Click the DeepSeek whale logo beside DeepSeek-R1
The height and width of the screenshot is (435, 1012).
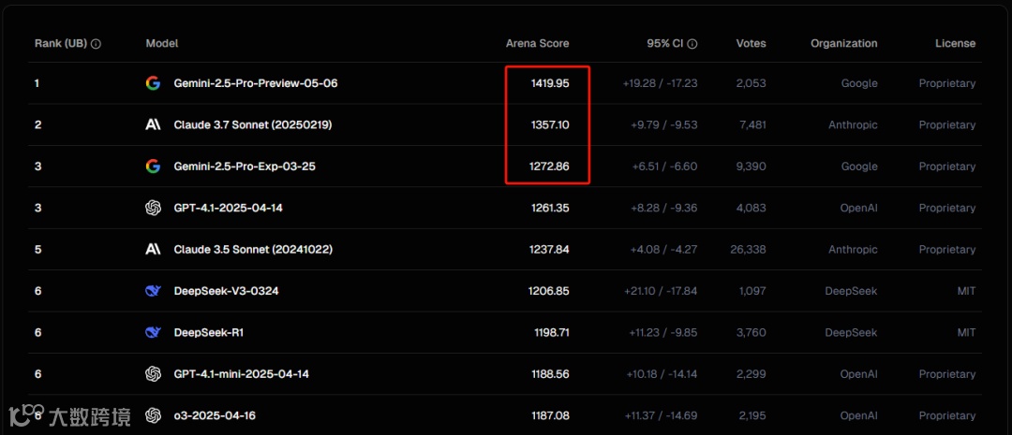tap(153, 332)
